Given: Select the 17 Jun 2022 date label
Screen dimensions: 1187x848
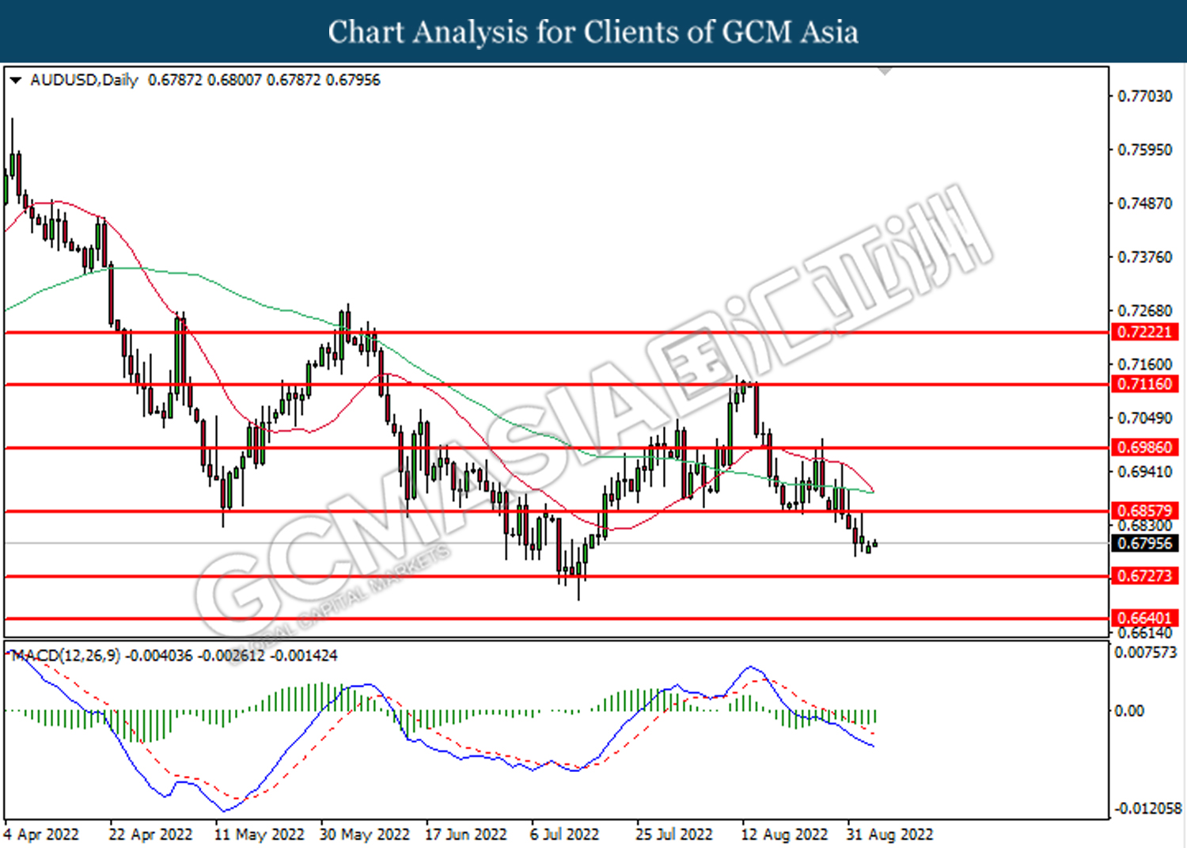Looking at the screenshot, I should tap(466, 835).
